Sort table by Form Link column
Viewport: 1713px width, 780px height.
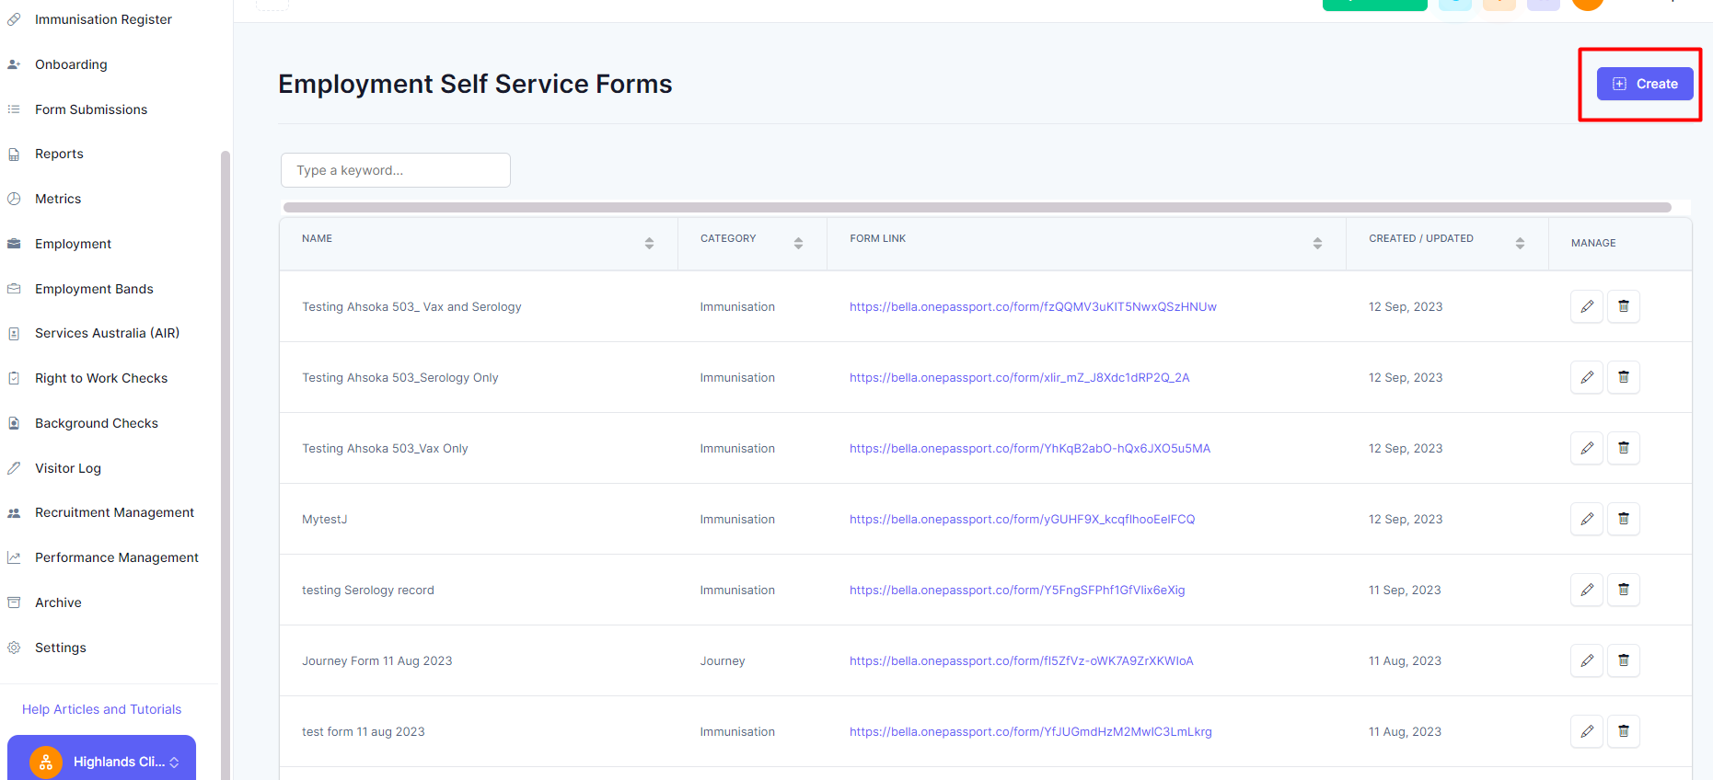1317,243
